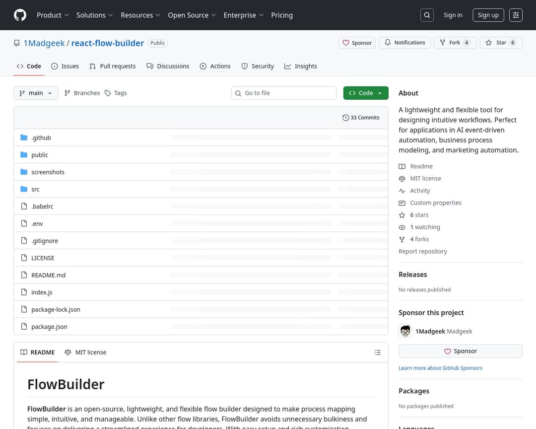Switch to the Issues tab

click(65, 66)
